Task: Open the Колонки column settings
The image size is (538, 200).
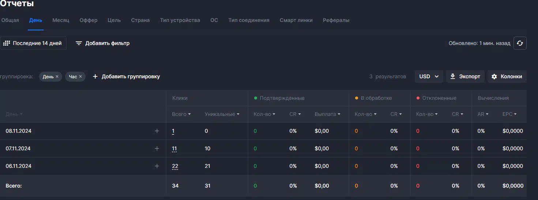Action: [x=507, y=76]
